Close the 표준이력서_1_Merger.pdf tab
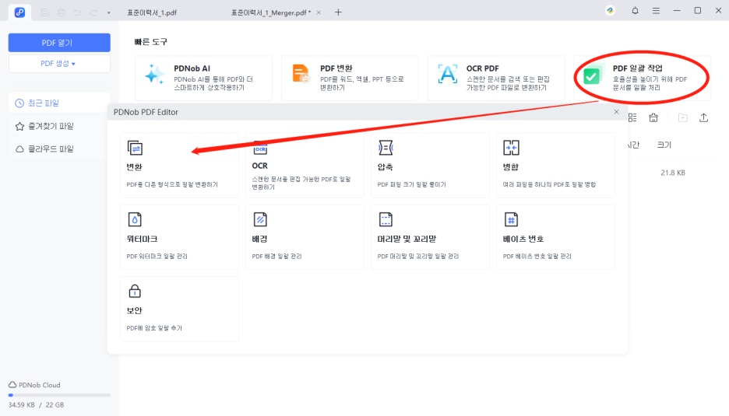The width and height of the screenshot is (729, 416). pos(319,12)
